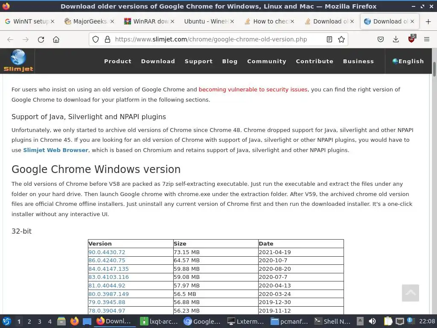Switch to the Shell N... taskbar window
Viewport: 437px width, 328px height.
[x=332, y=321]
